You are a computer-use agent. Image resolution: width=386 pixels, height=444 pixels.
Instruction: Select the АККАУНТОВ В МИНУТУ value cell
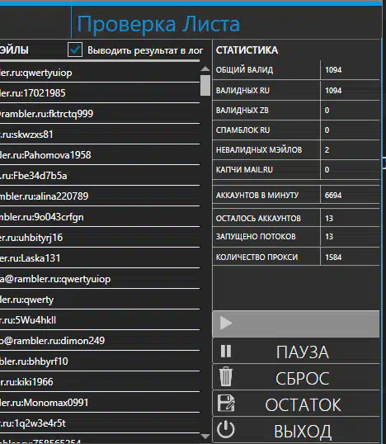[350, 195]
